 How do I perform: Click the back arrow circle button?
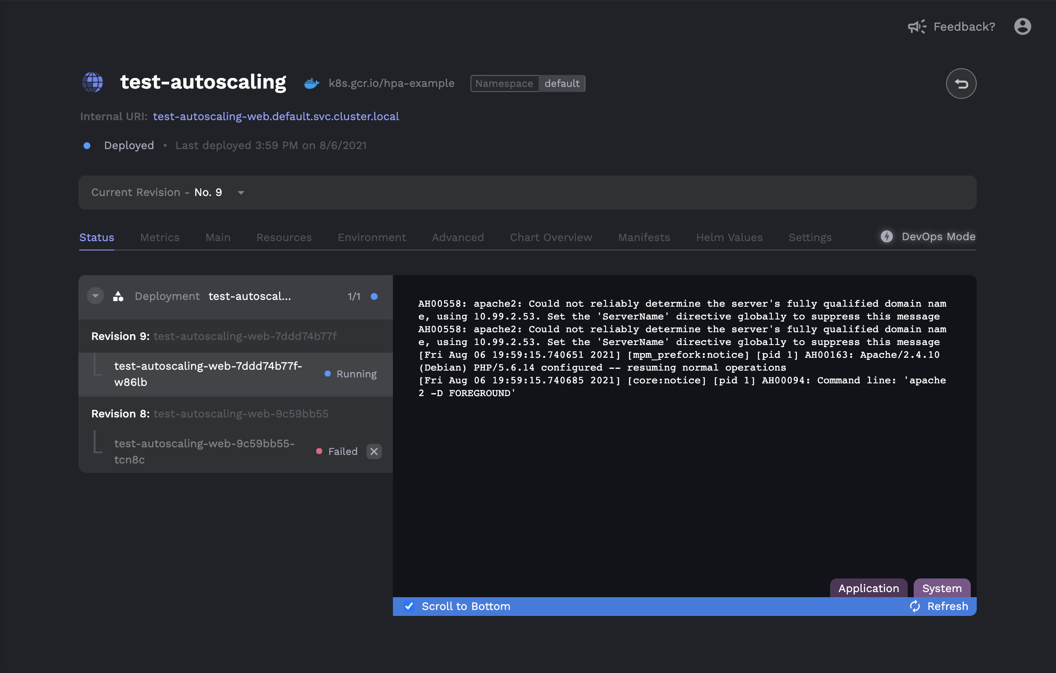click(961, 83)
